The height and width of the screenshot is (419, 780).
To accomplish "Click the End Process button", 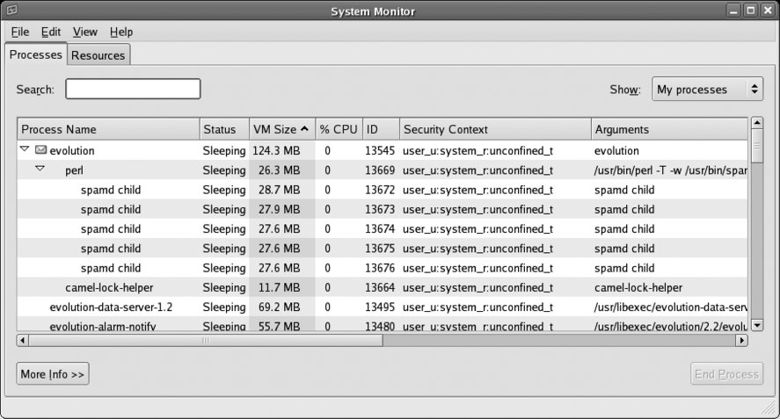I will point(726,374).
